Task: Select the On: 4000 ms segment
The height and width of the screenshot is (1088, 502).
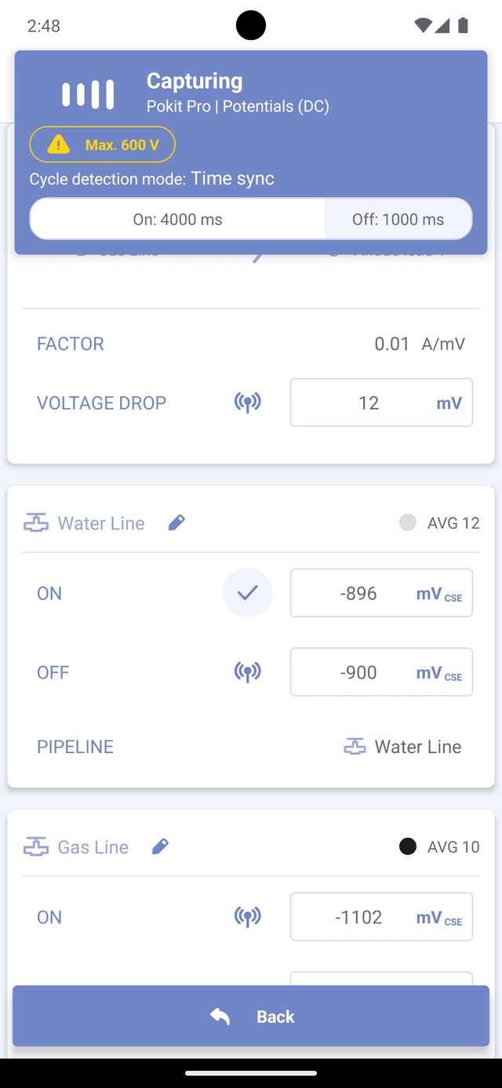Action: 177,219
